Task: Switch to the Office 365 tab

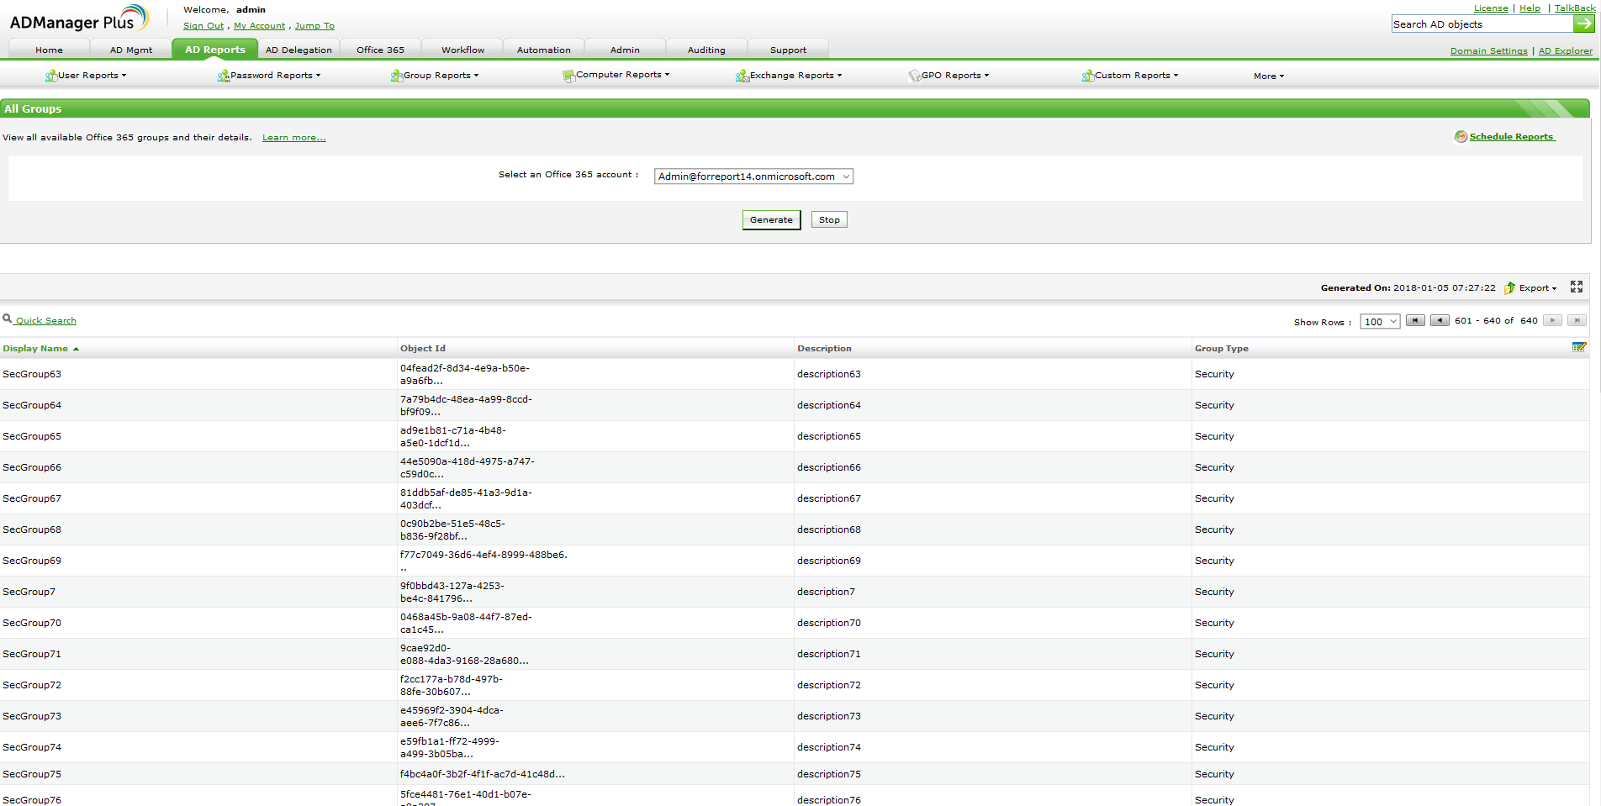Action: point(380,50)
